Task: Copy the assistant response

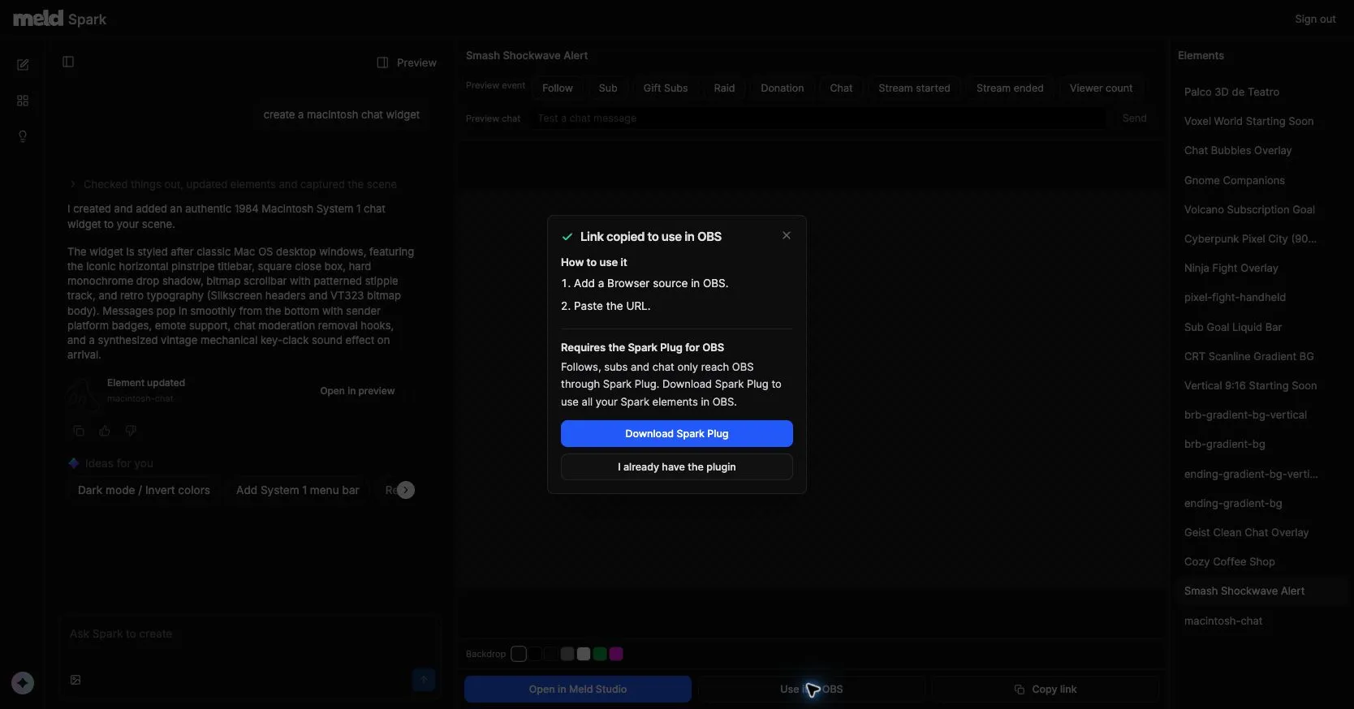Action: 79,431
